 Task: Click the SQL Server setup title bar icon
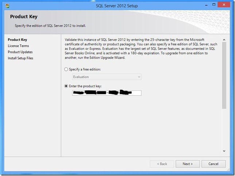tap(7, 6)
